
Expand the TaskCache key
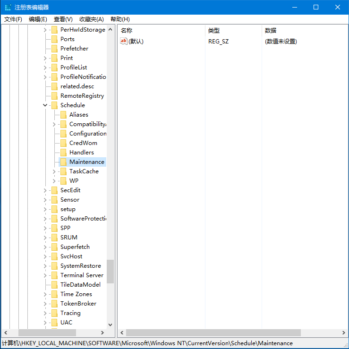click(x=54, y=171)
